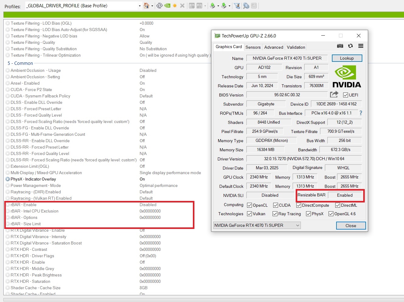Open the GPU-Z hamburger menu icon
404x302 pixels.
(361, 46)
